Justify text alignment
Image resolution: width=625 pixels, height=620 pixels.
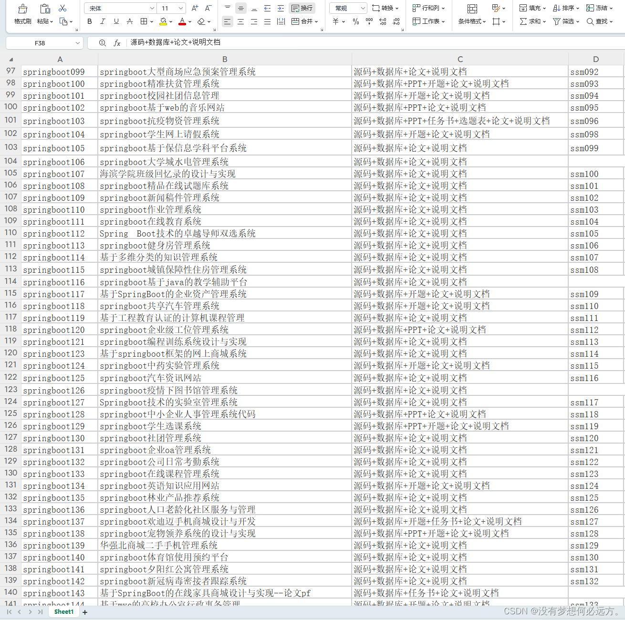pos(268,21)
